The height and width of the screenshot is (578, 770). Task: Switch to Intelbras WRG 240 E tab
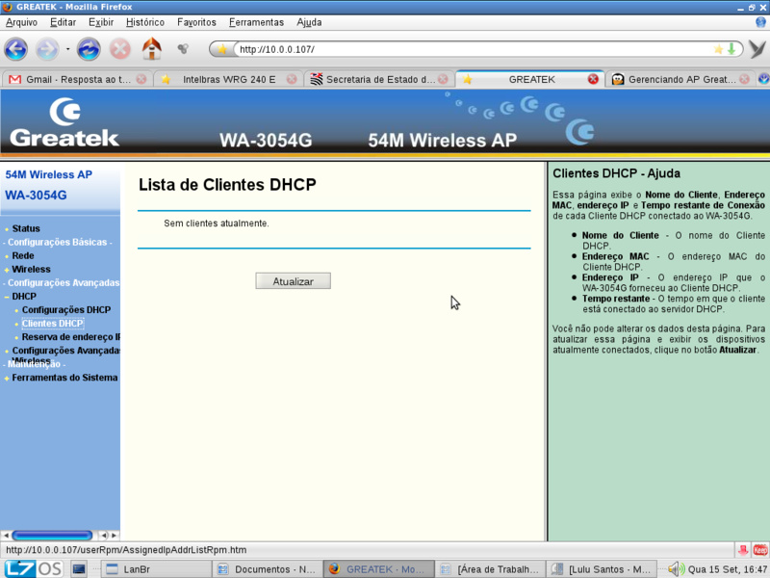pos(229,79)
